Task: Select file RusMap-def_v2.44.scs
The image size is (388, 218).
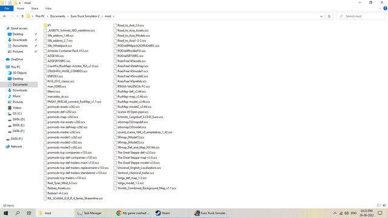Action: pos(130,91)
